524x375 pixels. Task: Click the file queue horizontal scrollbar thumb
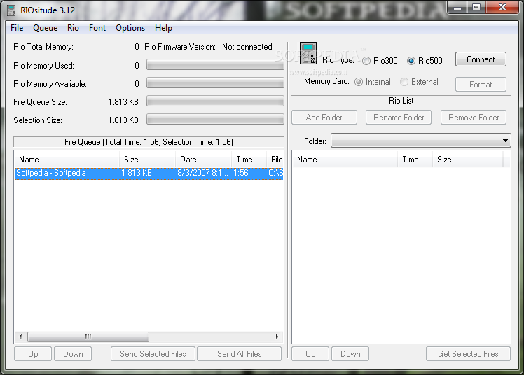click(88, 337)
